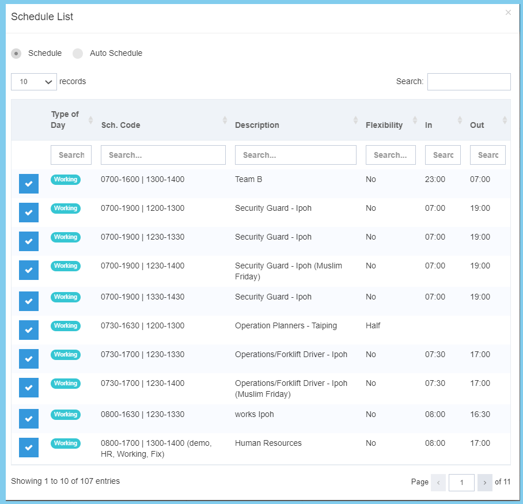Sort the Flexibility column
The width and height of the screenshot is (523, 504).
(x=414, y=120)
